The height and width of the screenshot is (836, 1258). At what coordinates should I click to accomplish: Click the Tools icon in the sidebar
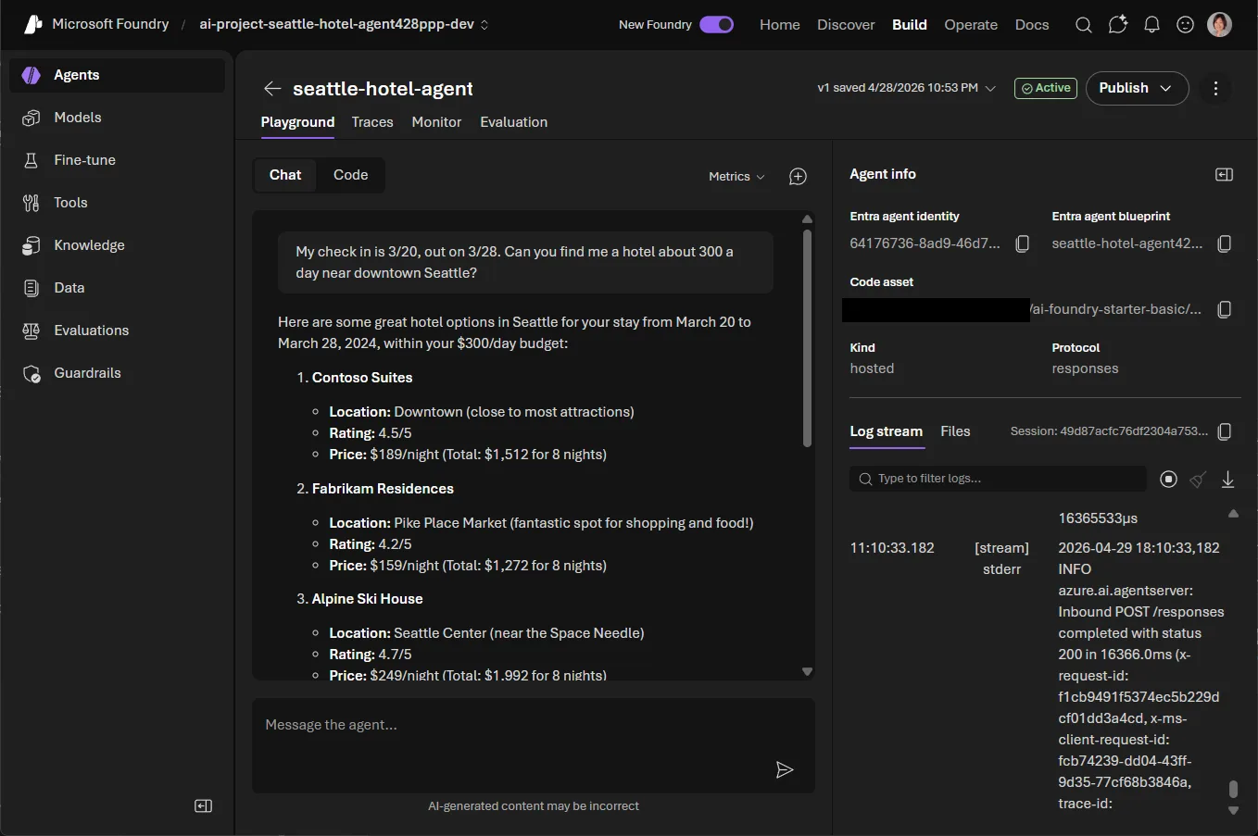(31, 203)
